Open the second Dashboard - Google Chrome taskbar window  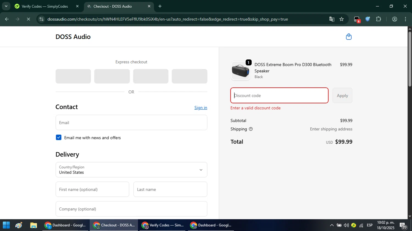(211, 225)
